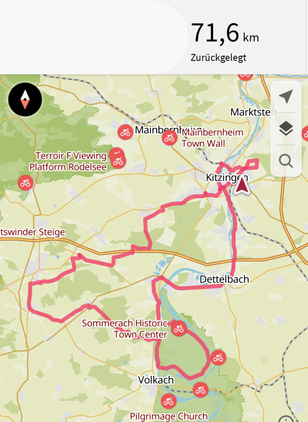
Task: Tap the Volkach town label
Action: 156,380
